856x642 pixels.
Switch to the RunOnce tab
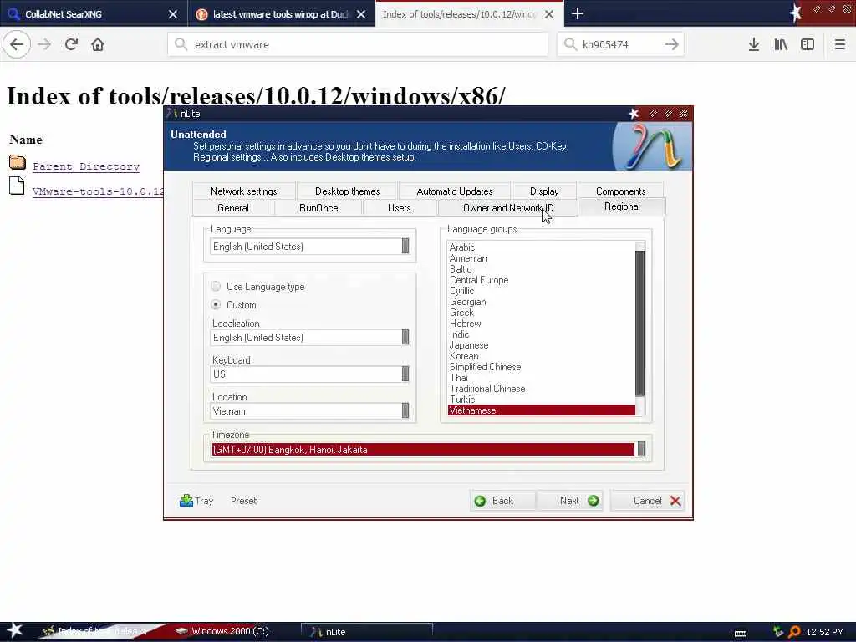tap(318, 208)
